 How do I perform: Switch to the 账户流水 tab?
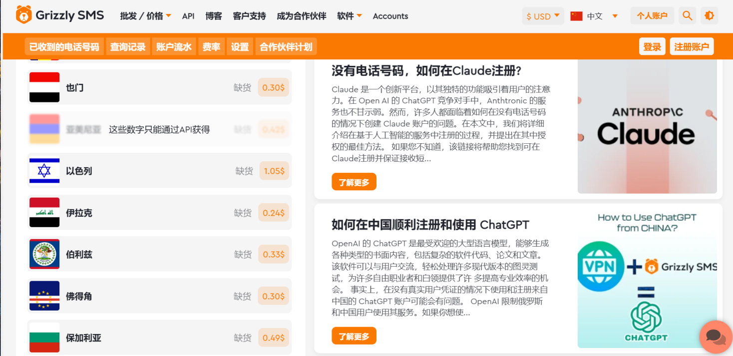pyautogui.click(x=173, y=47)
